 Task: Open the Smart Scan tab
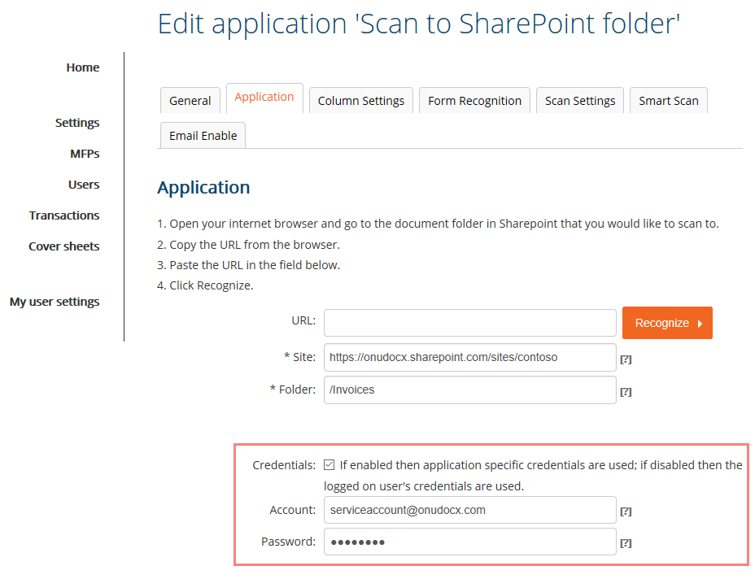pyautogui.click(x=668, y=101)
